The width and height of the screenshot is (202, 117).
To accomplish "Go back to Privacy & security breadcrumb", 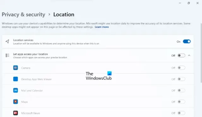I will pyautogui.click(x=23, y=15).
